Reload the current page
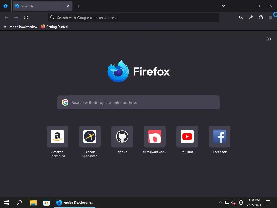Viewport: 277px width, 208px height. coord(26,18)
